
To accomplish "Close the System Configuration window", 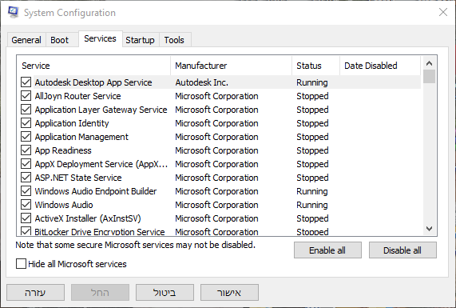I will [x=443, y=12].
